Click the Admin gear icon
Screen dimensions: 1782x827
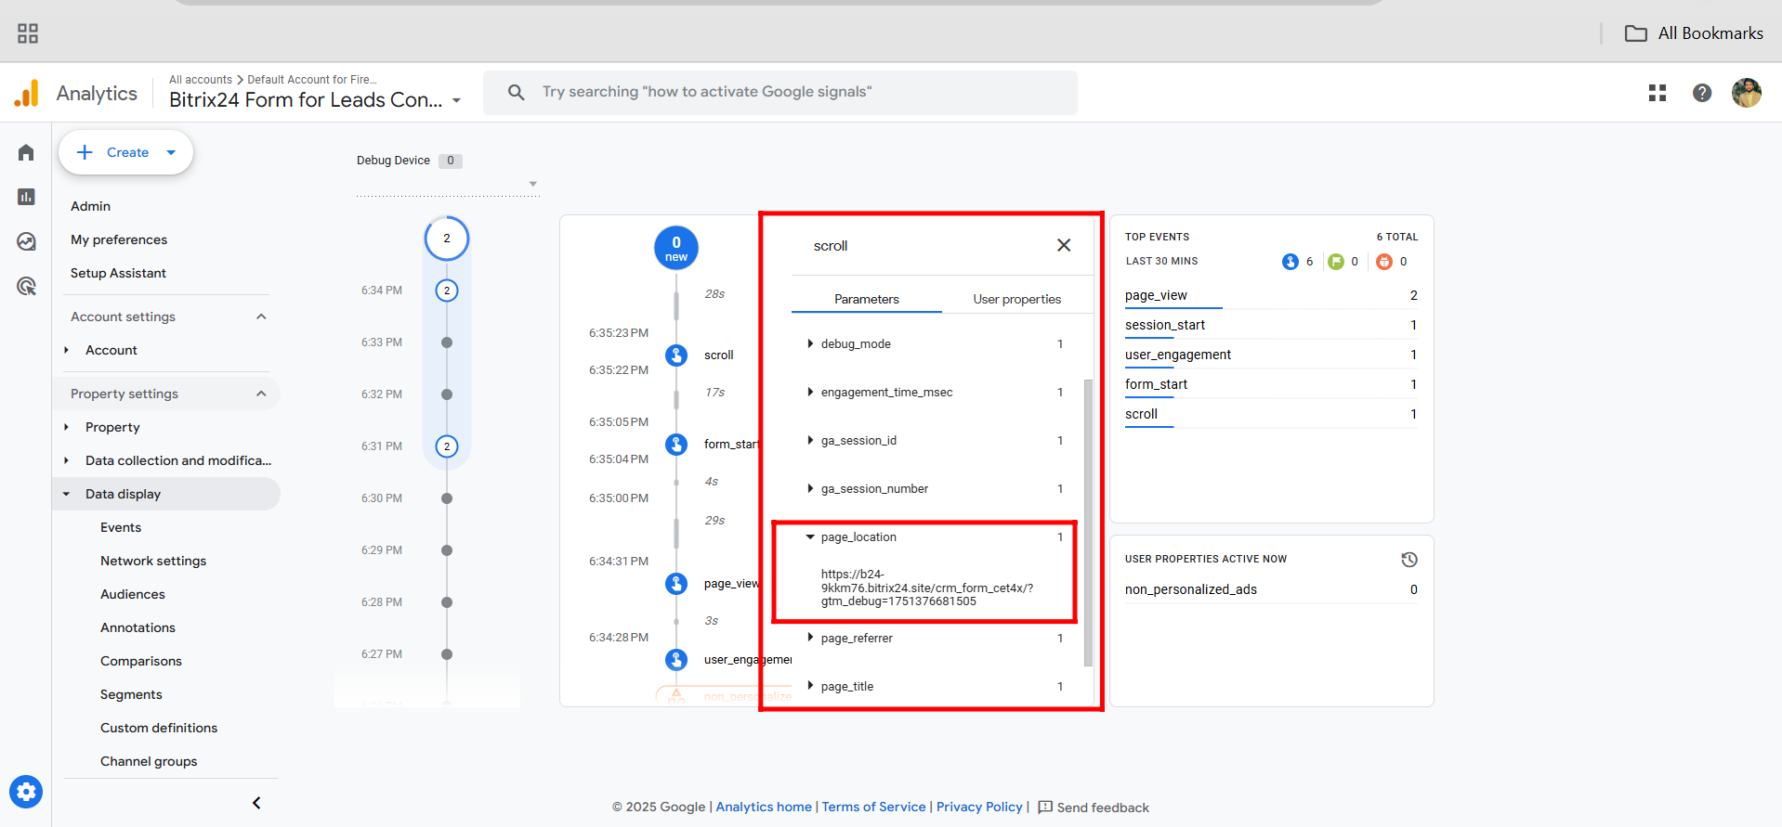(x=26, y=792)
